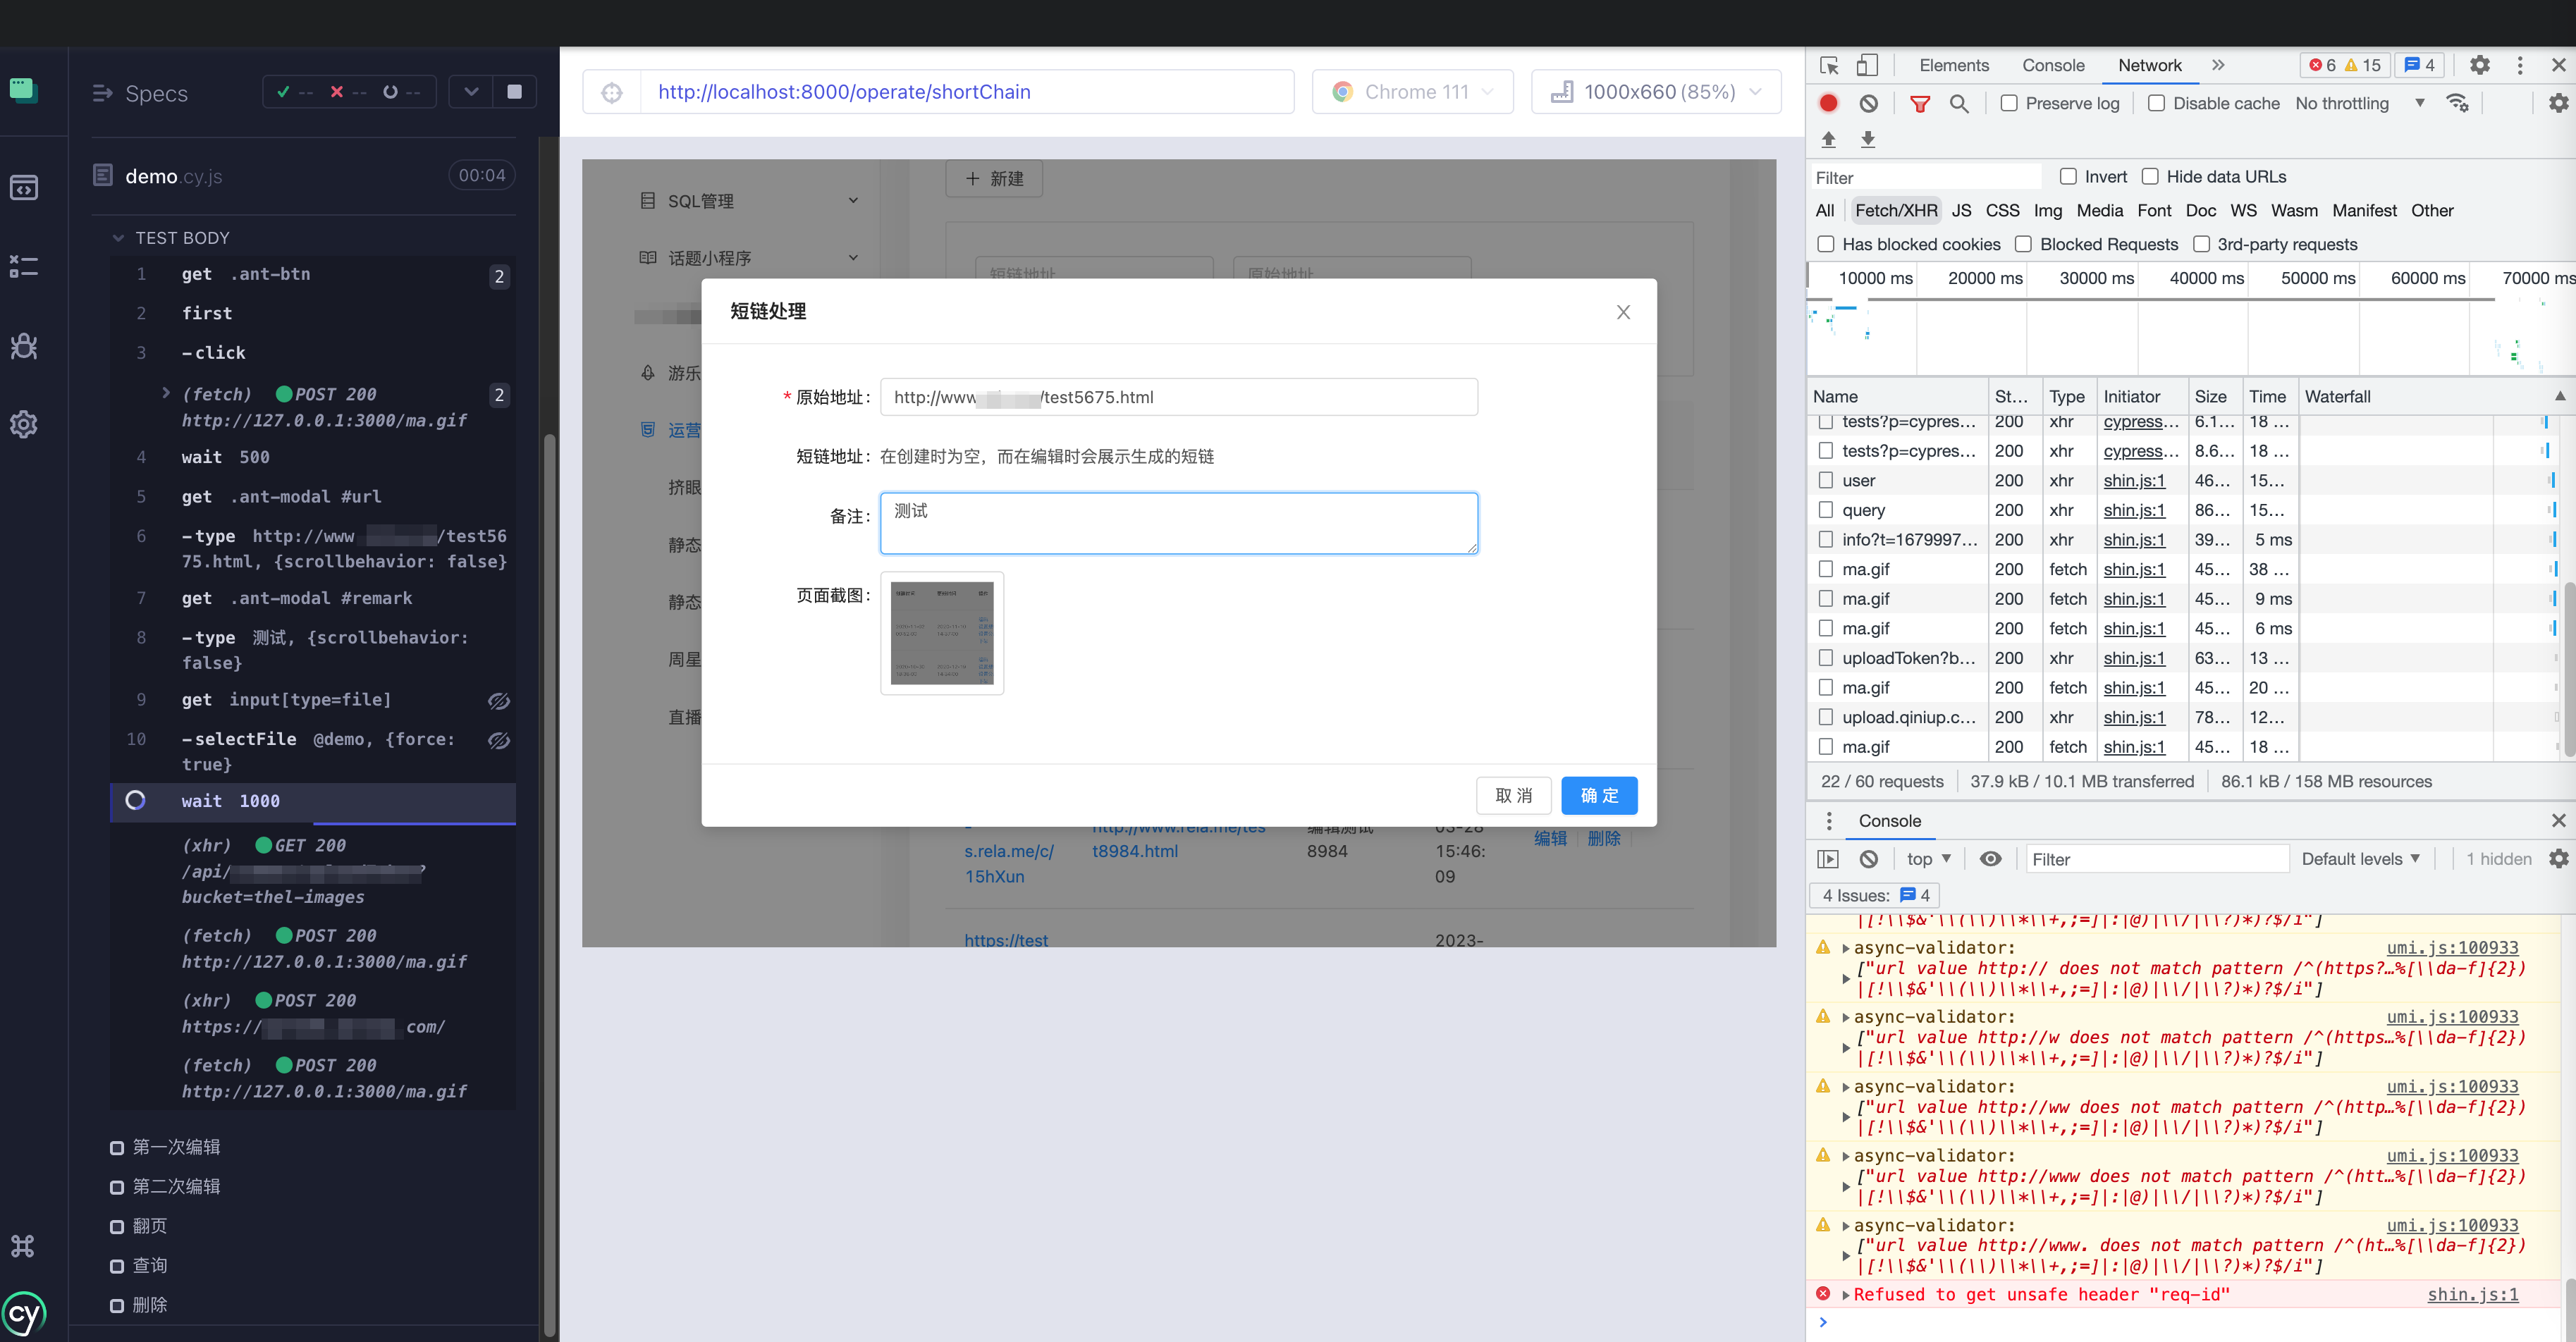This screenshot has width=2576, height=1342.
Task: Toggle the device toolbar icon
Action: pyautogui.click(x=1866, y=65)
